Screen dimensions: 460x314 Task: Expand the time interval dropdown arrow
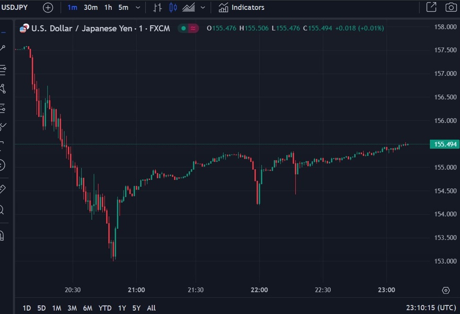[x=138, y=8]
